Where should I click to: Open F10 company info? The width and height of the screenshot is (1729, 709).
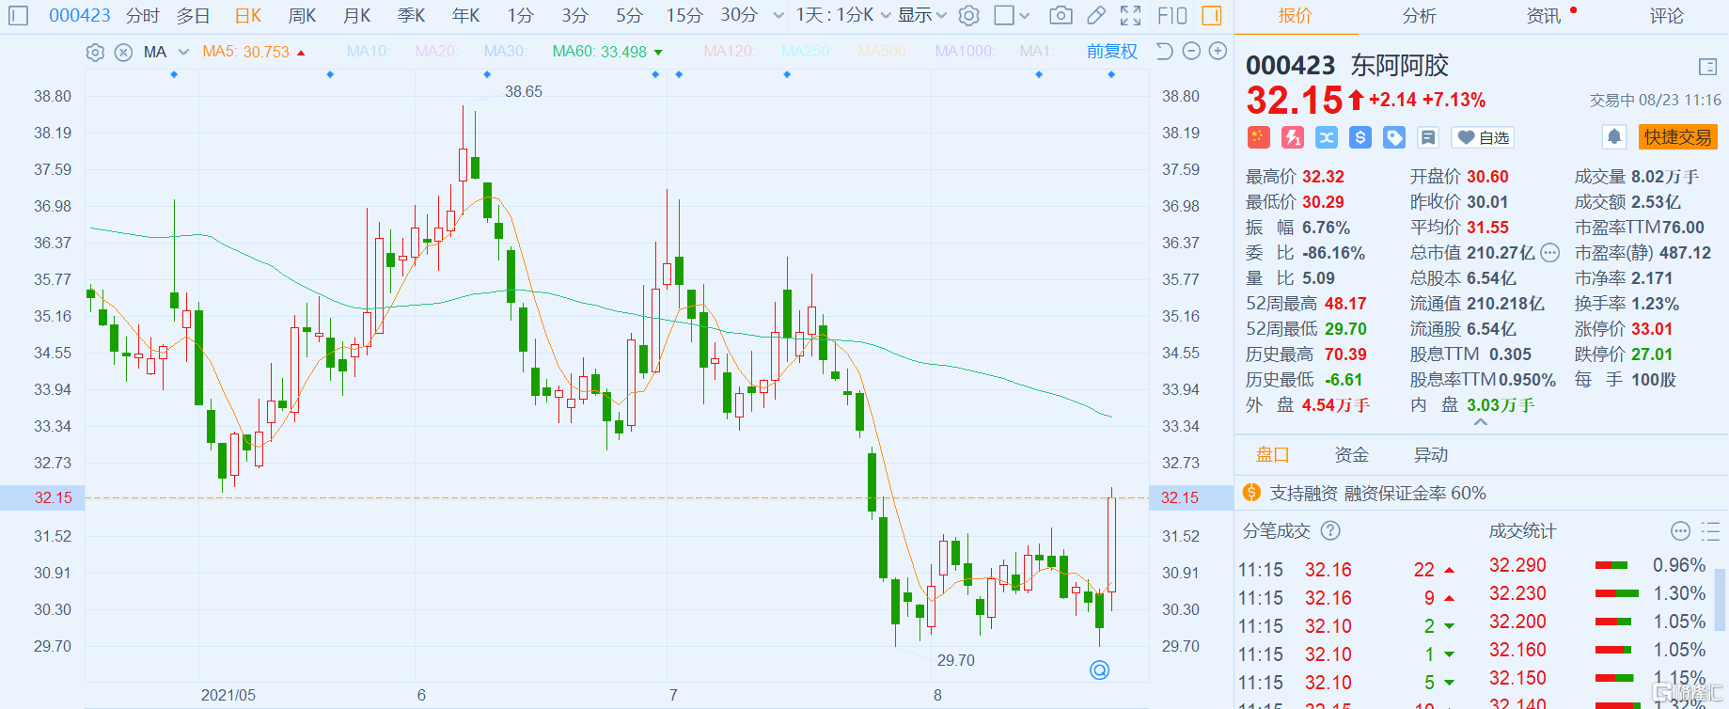(x=1171, y=15)
